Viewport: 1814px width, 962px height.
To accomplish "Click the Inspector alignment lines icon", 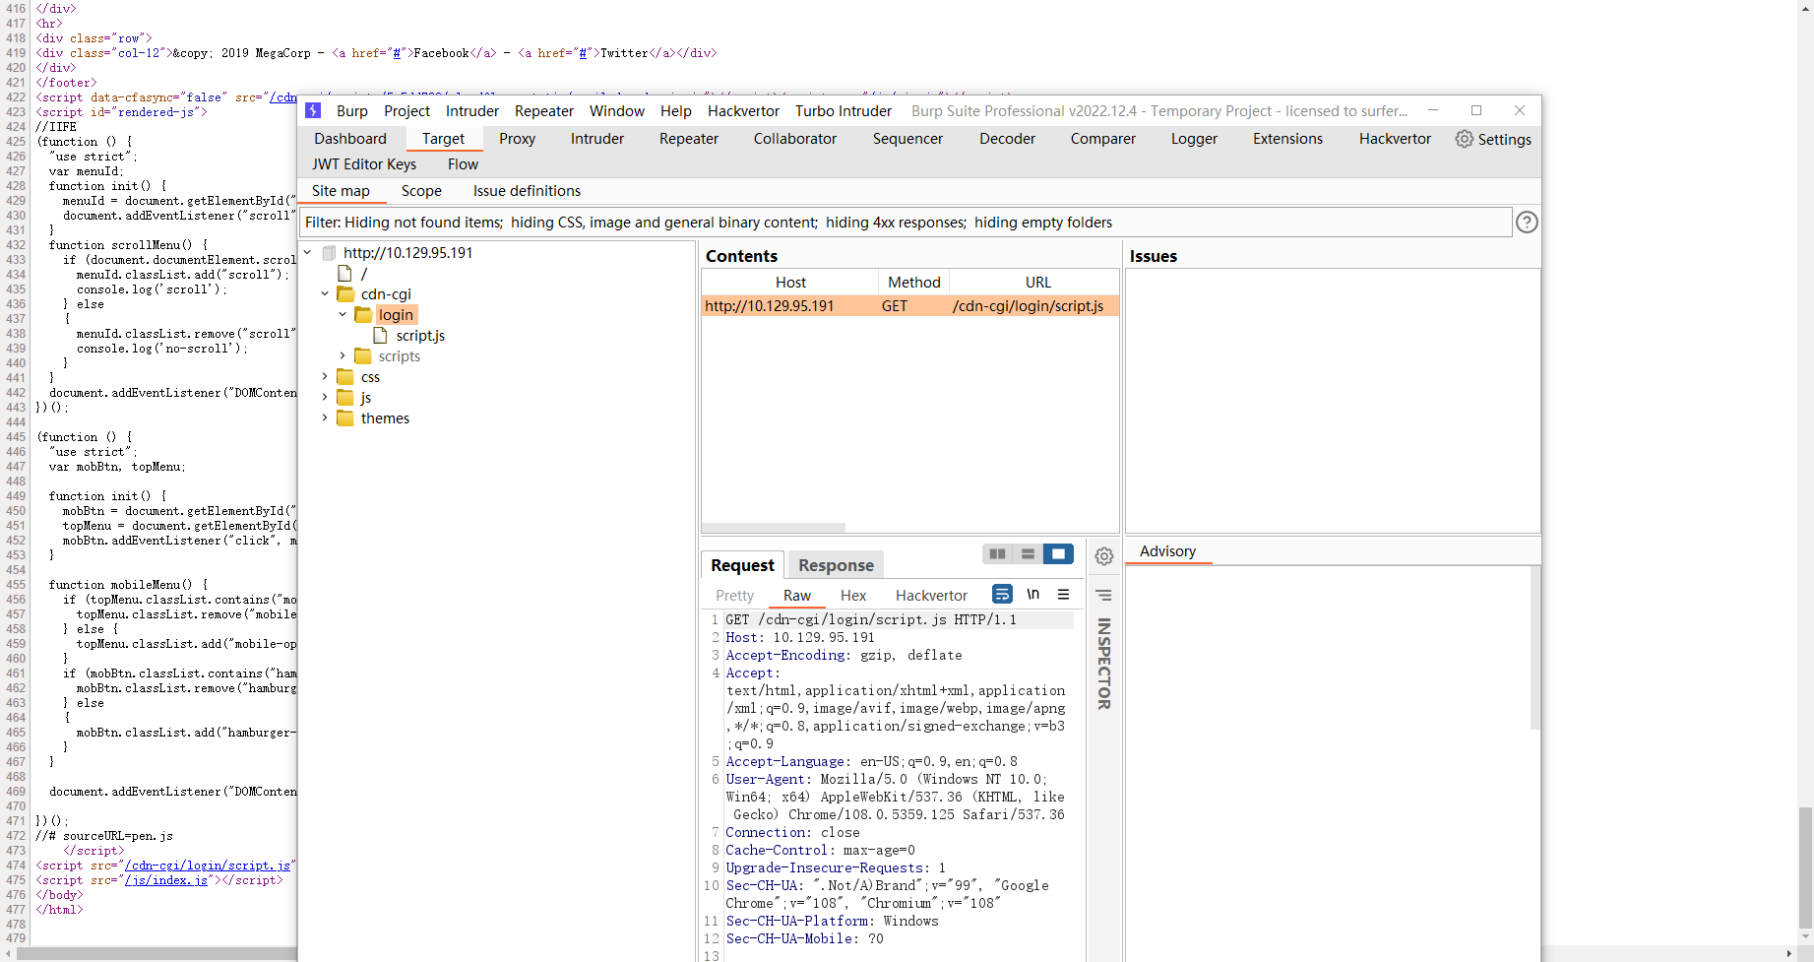I will 1104,595.
